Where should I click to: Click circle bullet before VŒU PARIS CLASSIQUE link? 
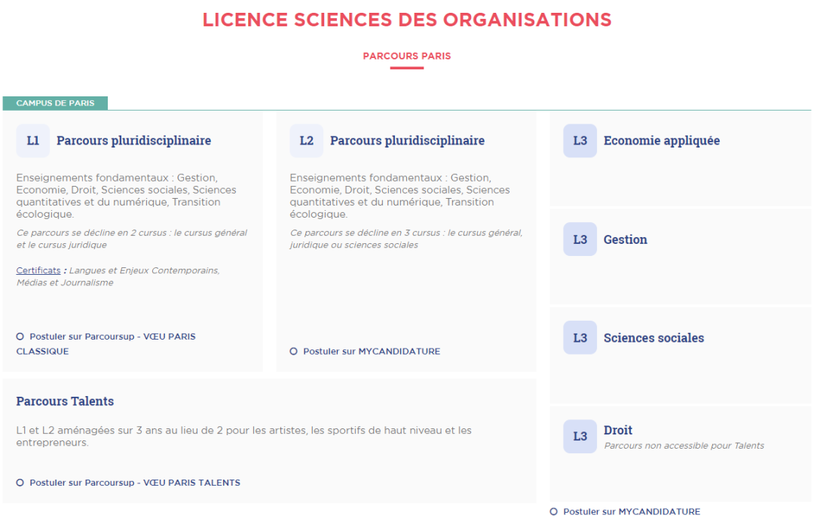point(20,337)
